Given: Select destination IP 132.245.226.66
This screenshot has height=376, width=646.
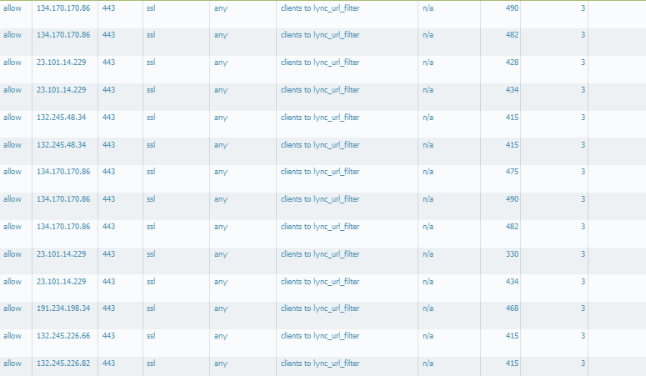Looking at the screenshot, I should coord(63,336).
